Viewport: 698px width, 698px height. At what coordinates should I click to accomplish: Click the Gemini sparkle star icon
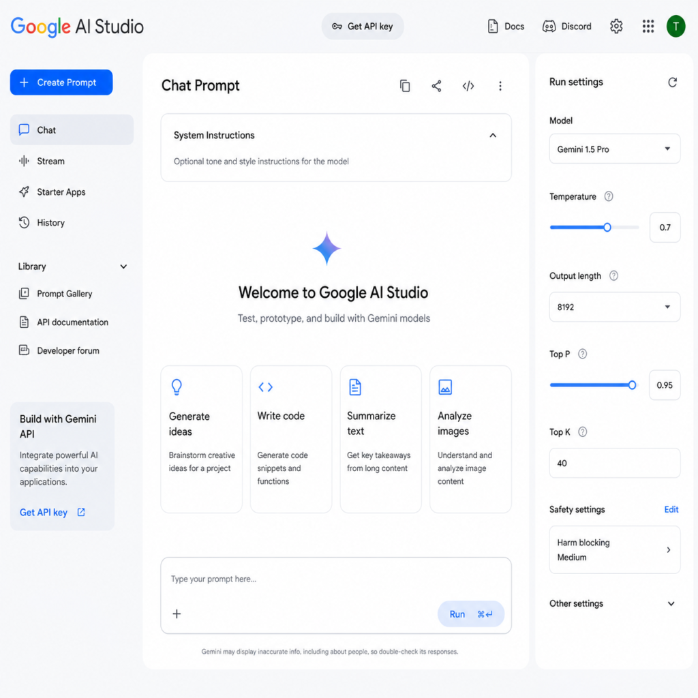(327, 248)
